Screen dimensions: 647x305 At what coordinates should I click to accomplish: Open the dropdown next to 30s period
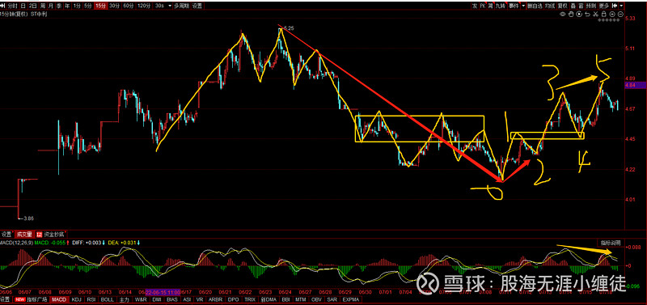click(x=170, y=6)
